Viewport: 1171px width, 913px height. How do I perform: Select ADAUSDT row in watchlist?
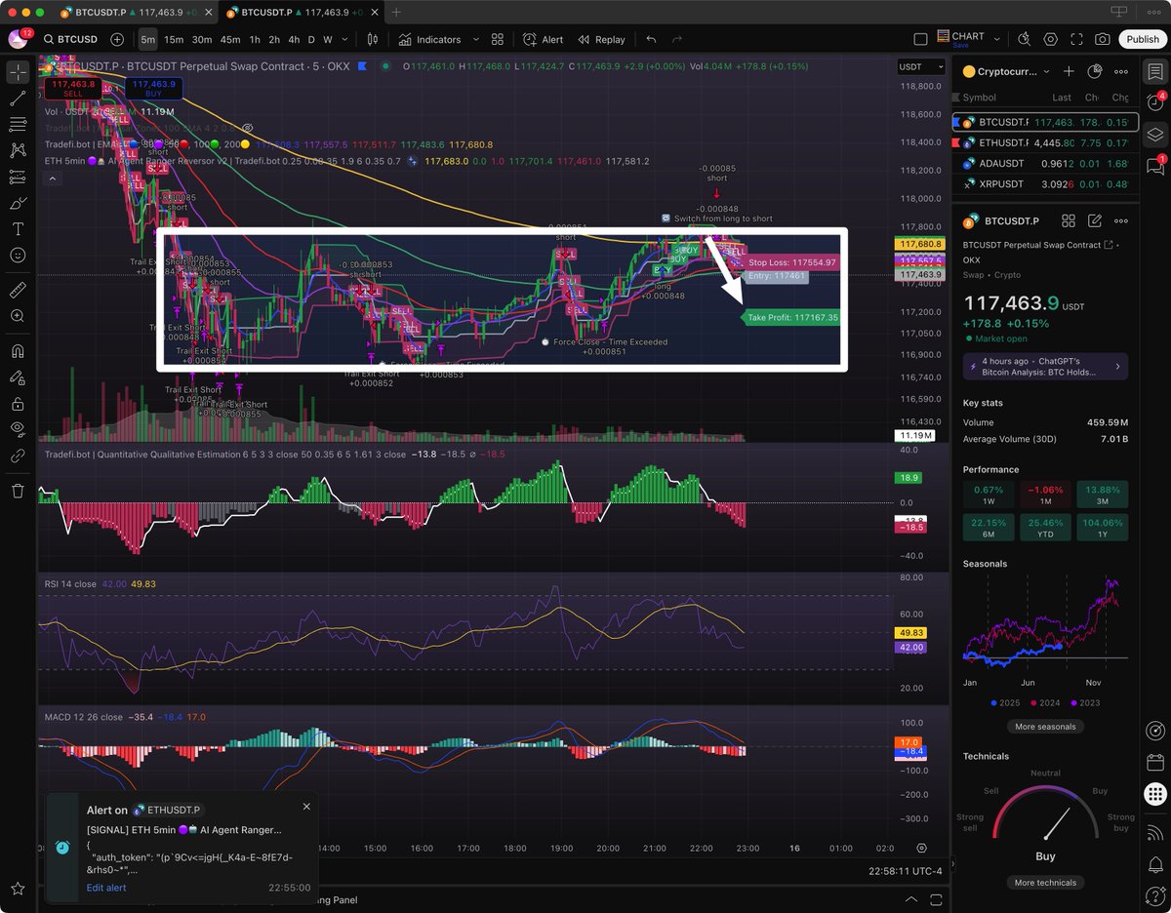click(1045, 163)
